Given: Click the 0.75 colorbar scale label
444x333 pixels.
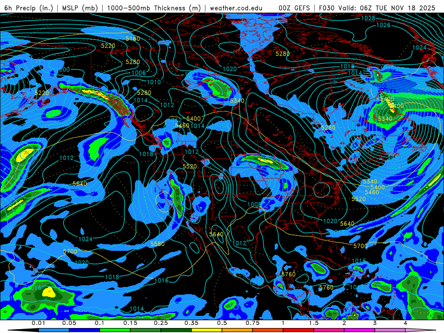Looking at the screenshot, I should (x=253, y=323).
